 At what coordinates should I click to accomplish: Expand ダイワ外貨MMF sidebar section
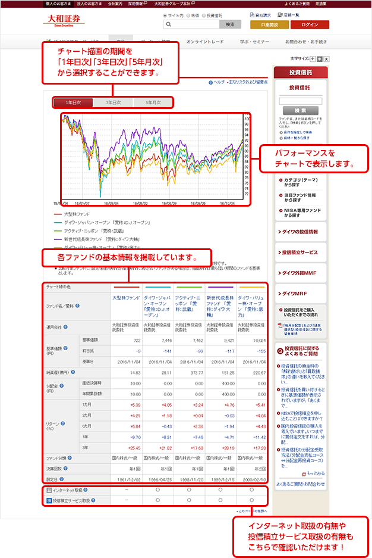(x=300, y=273)
